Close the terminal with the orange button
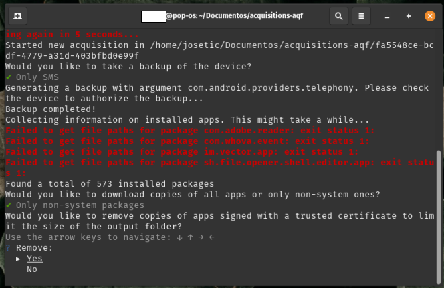 tap(429, 15)
